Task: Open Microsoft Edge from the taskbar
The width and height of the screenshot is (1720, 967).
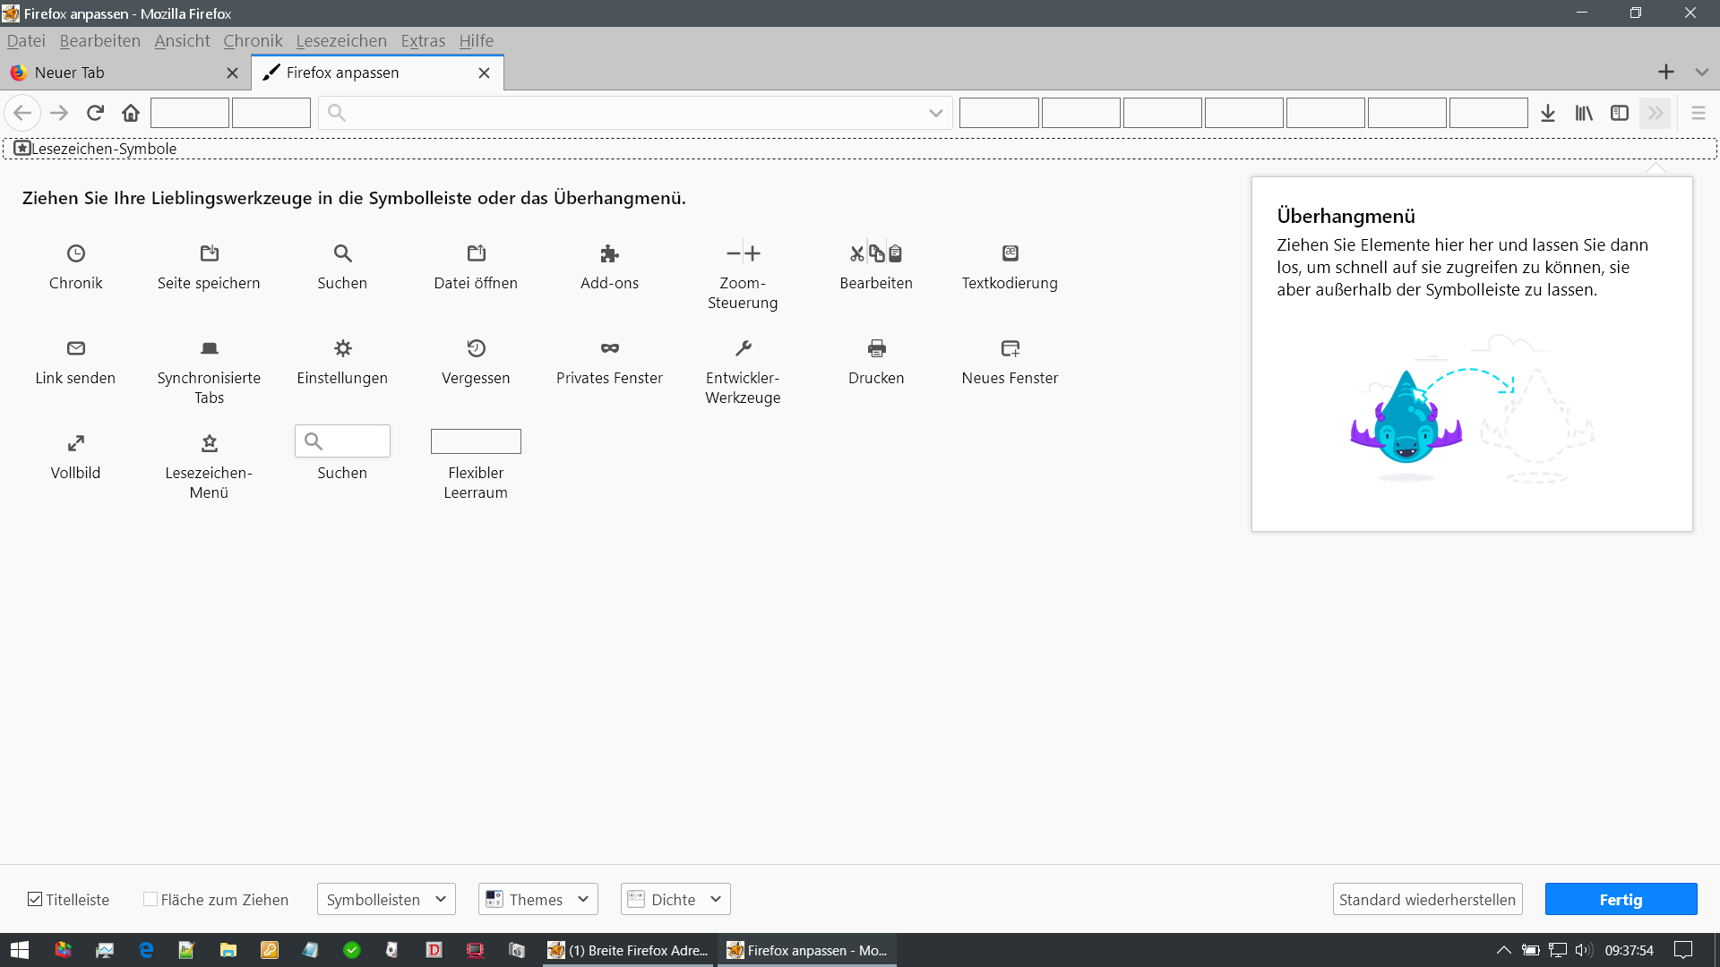Action: pos(146,950)
